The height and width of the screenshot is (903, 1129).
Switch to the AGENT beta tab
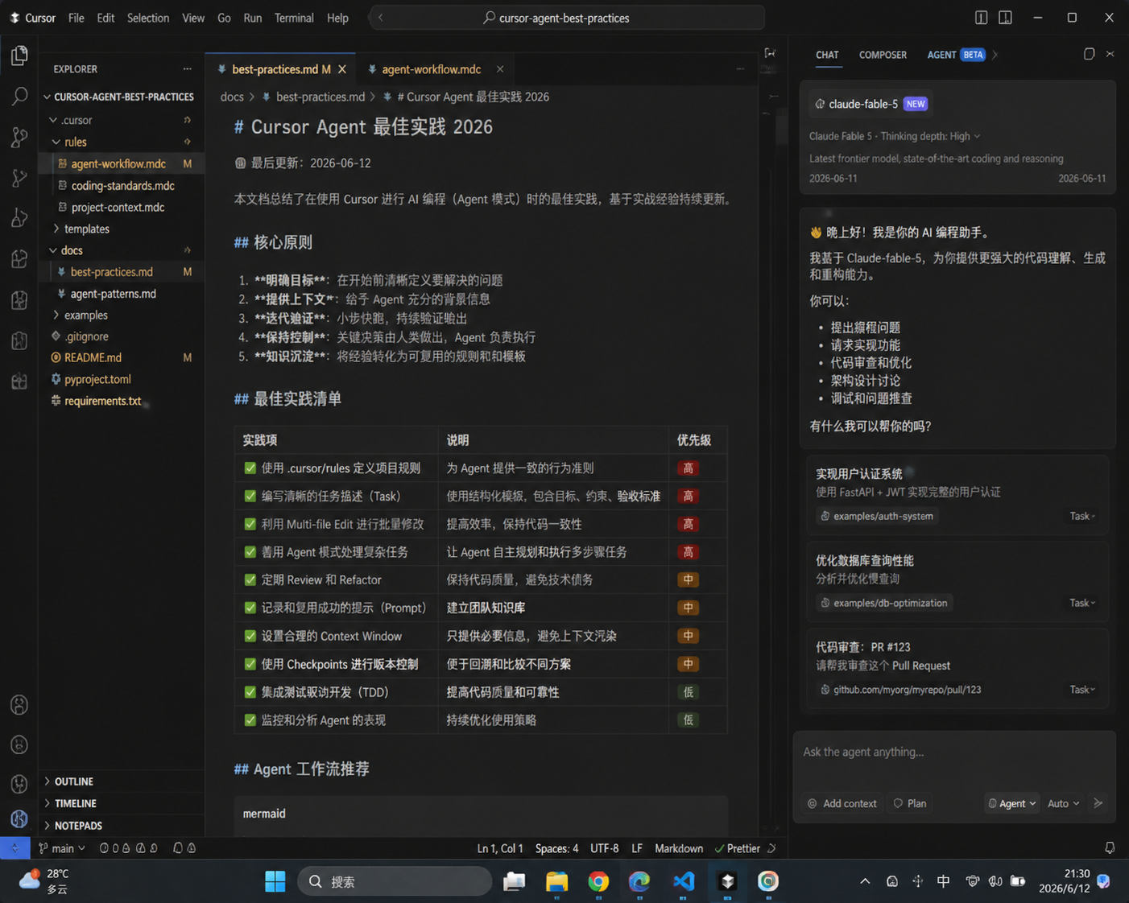956,55
